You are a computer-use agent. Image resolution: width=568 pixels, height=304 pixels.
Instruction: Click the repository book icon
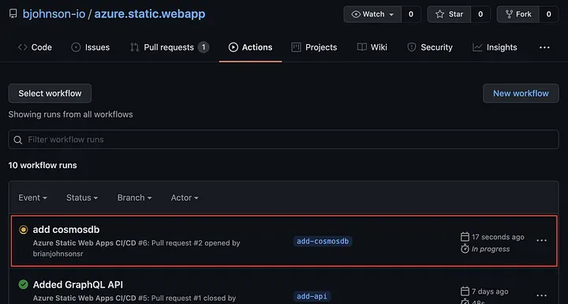point(13,13)
